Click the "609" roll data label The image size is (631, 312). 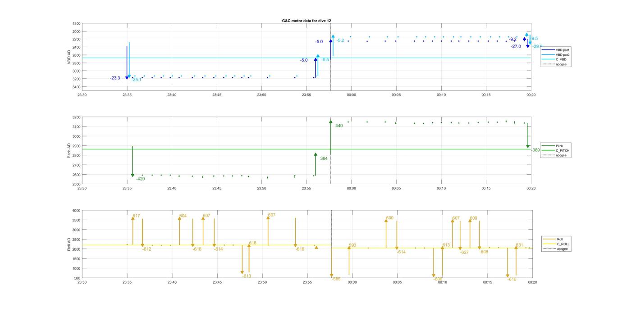coord(473,218)
